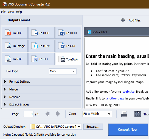Click the preview main heading text
Viewport: 149px width, 139px height.
coord(117,56)
